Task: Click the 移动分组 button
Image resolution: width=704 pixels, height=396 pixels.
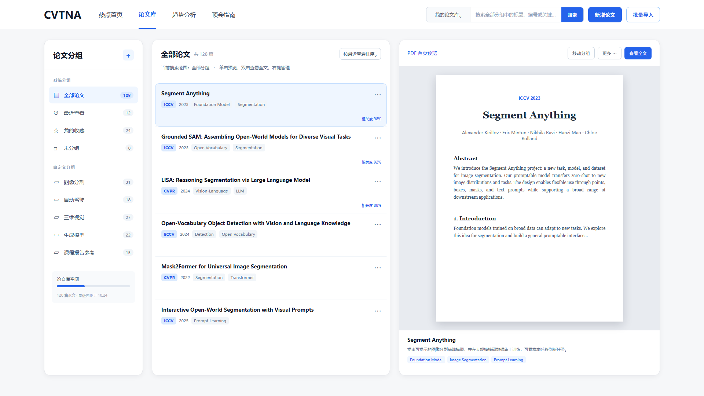Action: coord(581,53)
